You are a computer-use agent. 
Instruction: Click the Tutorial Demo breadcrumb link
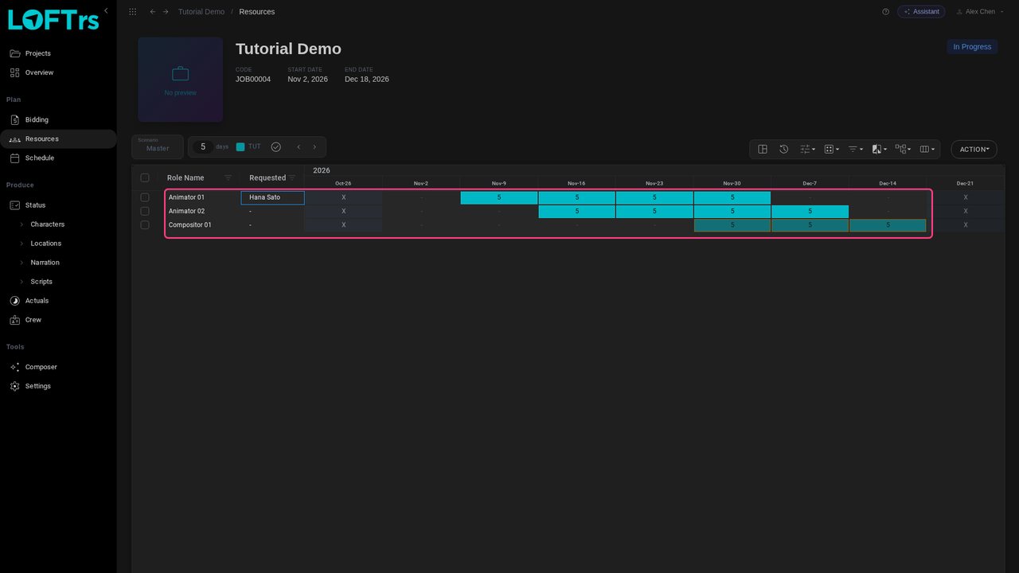(201, 12)
